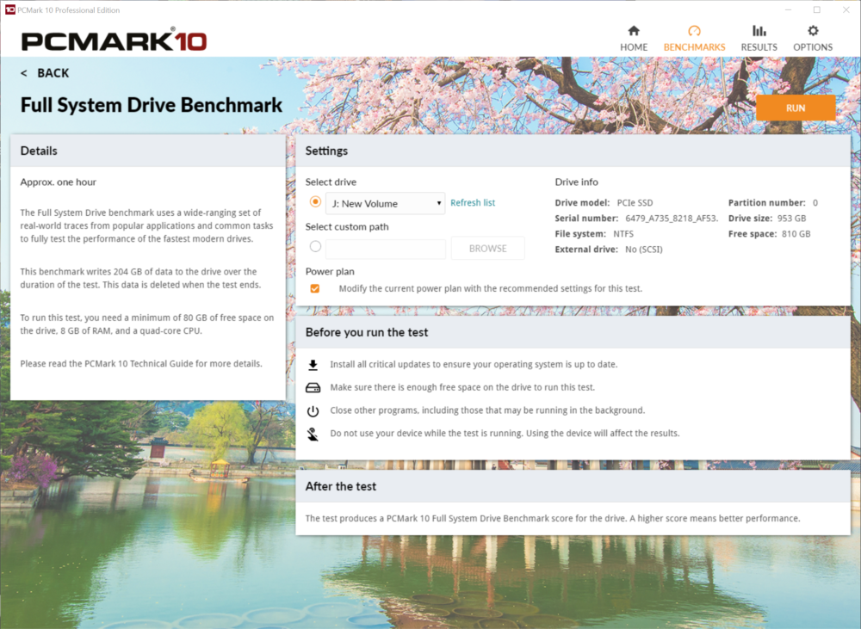The image size is (861, 629).
Task: Click the Settings panel header
Action: (x=573, y=151)
